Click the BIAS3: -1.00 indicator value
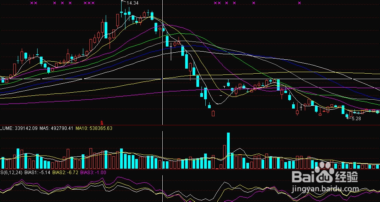Screen dimensions: 380x202 (93, 173)
